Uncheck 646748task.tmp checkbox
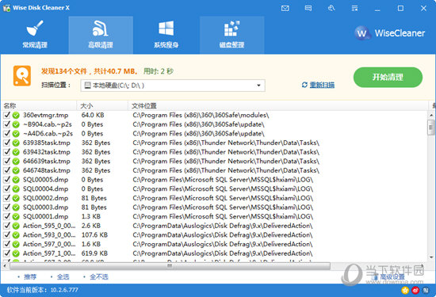The width and height of the screenshot is (436, 297). [7, 170]
